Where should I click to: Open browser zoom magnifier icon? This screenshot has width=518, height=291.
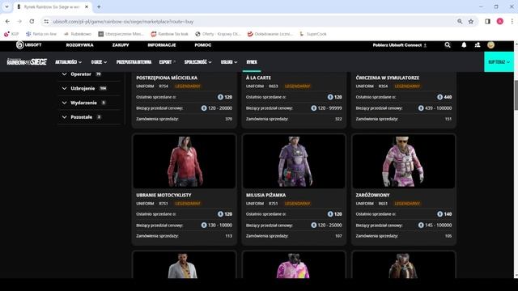[460, 22]
